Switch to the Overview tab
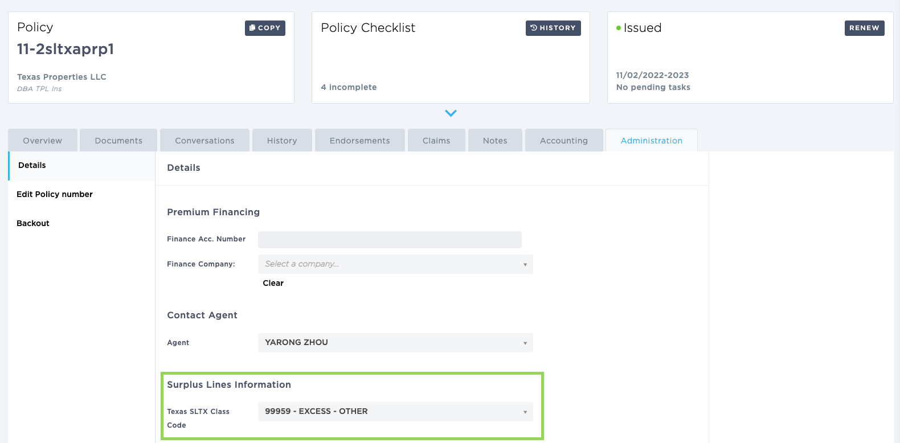Viewport: 900px width, 443px height. coord(43,141)
